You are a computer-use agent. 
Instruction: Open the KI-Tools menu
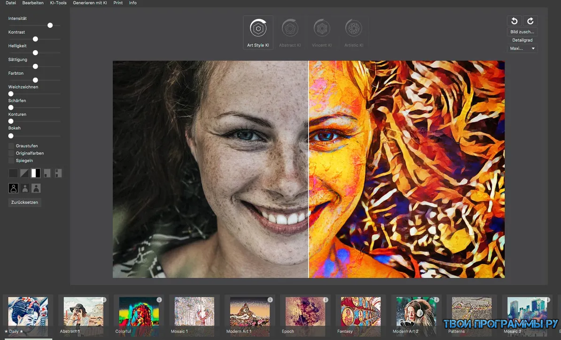(x=58, y=3)
